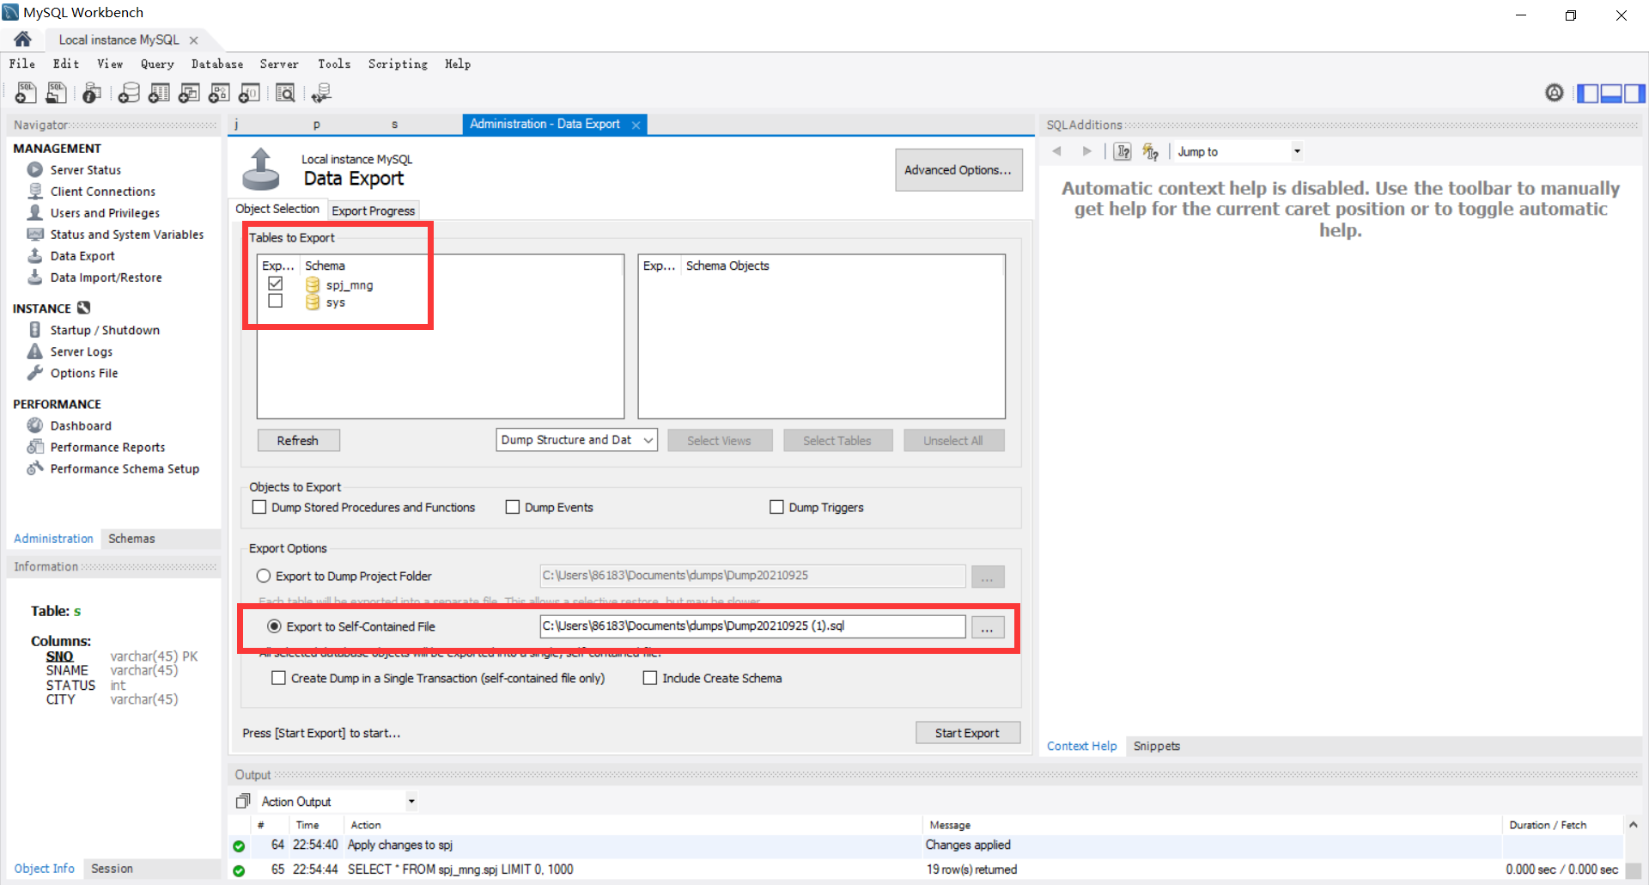Uncheck the spj_mng schema checkbox
Screen dimensions: 1649x885
(x=275, y=284)
